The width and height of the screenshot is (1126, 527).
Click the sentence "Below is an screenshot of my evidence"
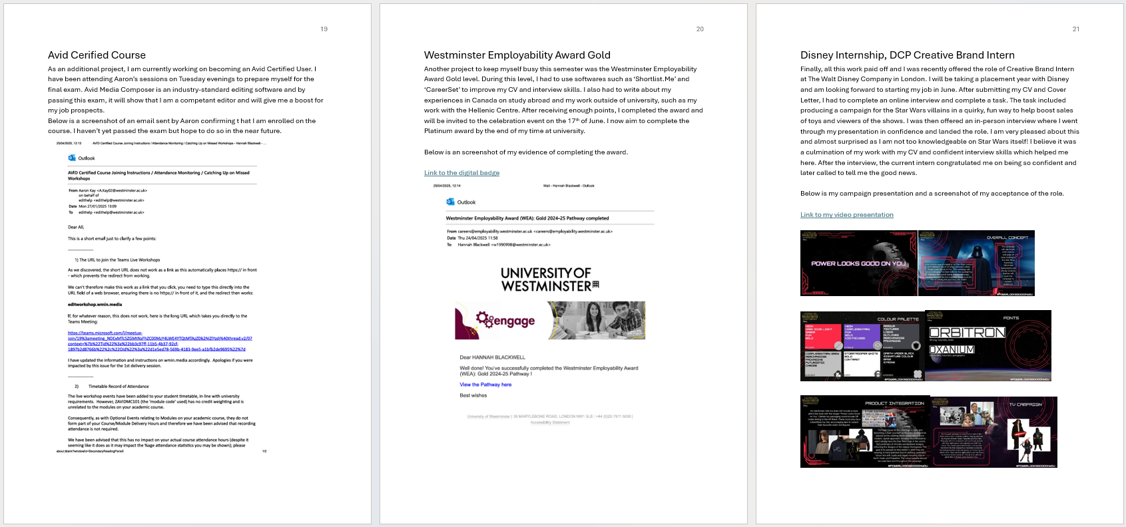(x=526, y=152)
